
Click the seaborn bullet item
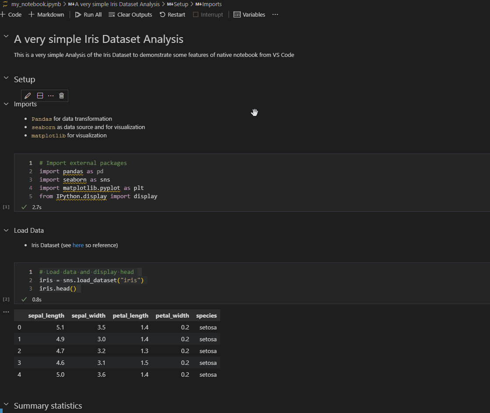(x=88, y=127)
